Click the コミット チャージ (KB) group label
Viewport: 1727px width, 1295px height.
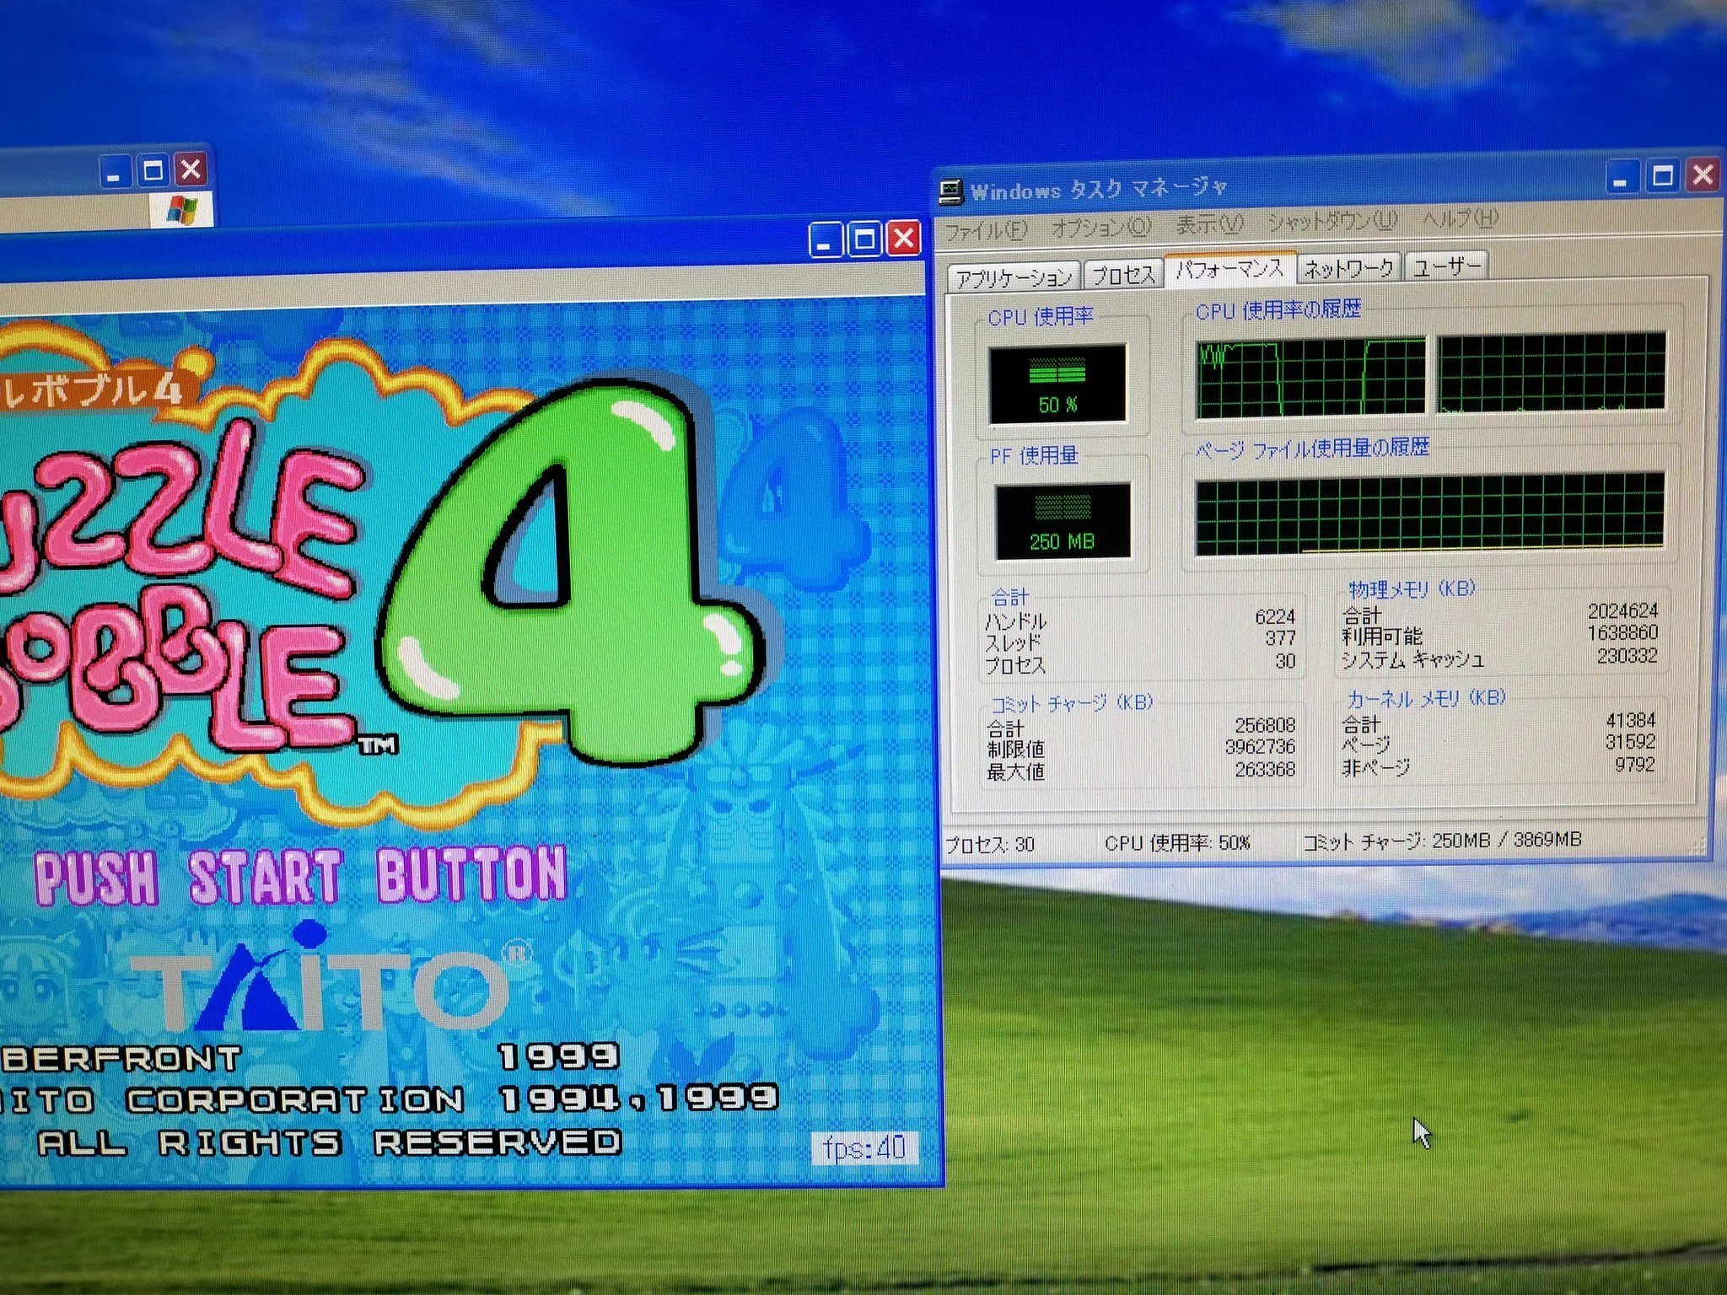coord(1071,703)
